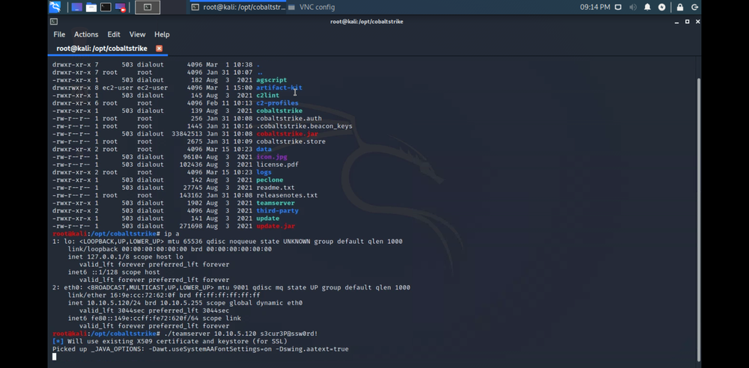
Task: Click the display icon next to the clock
Action: click(618, 7)
